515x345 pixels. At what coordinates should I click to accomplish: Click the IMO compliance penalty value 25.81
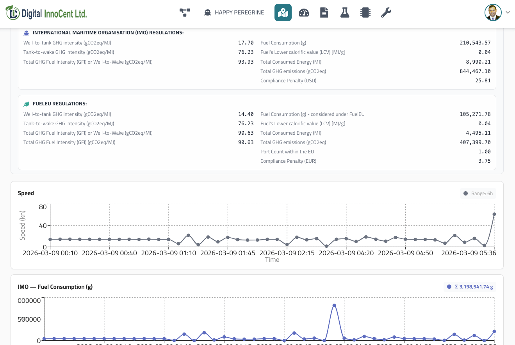tap(483, 81)
